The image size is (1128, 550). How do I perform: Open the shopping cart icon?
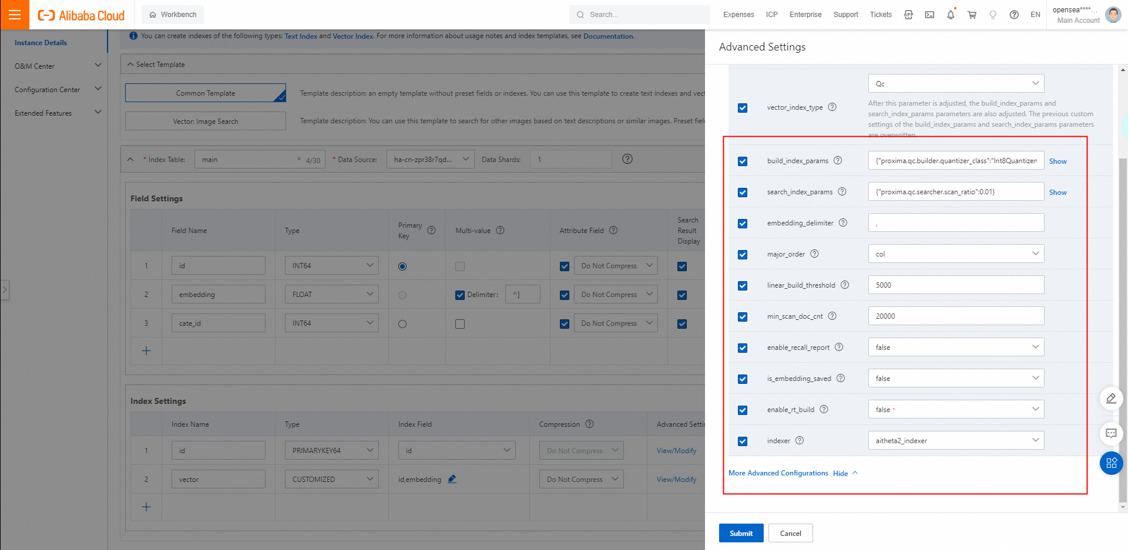[x=972, y=15]
